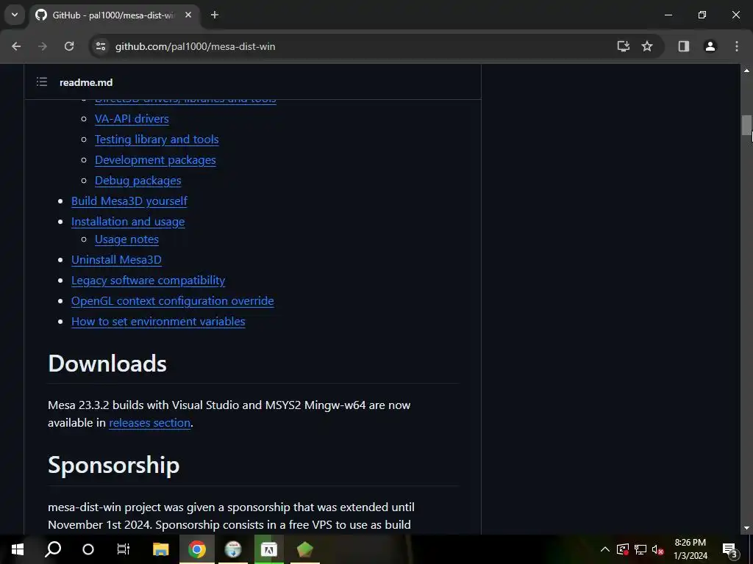
Task: Open the green-highlighted taskbar app icon
Action: pos(269,549)
